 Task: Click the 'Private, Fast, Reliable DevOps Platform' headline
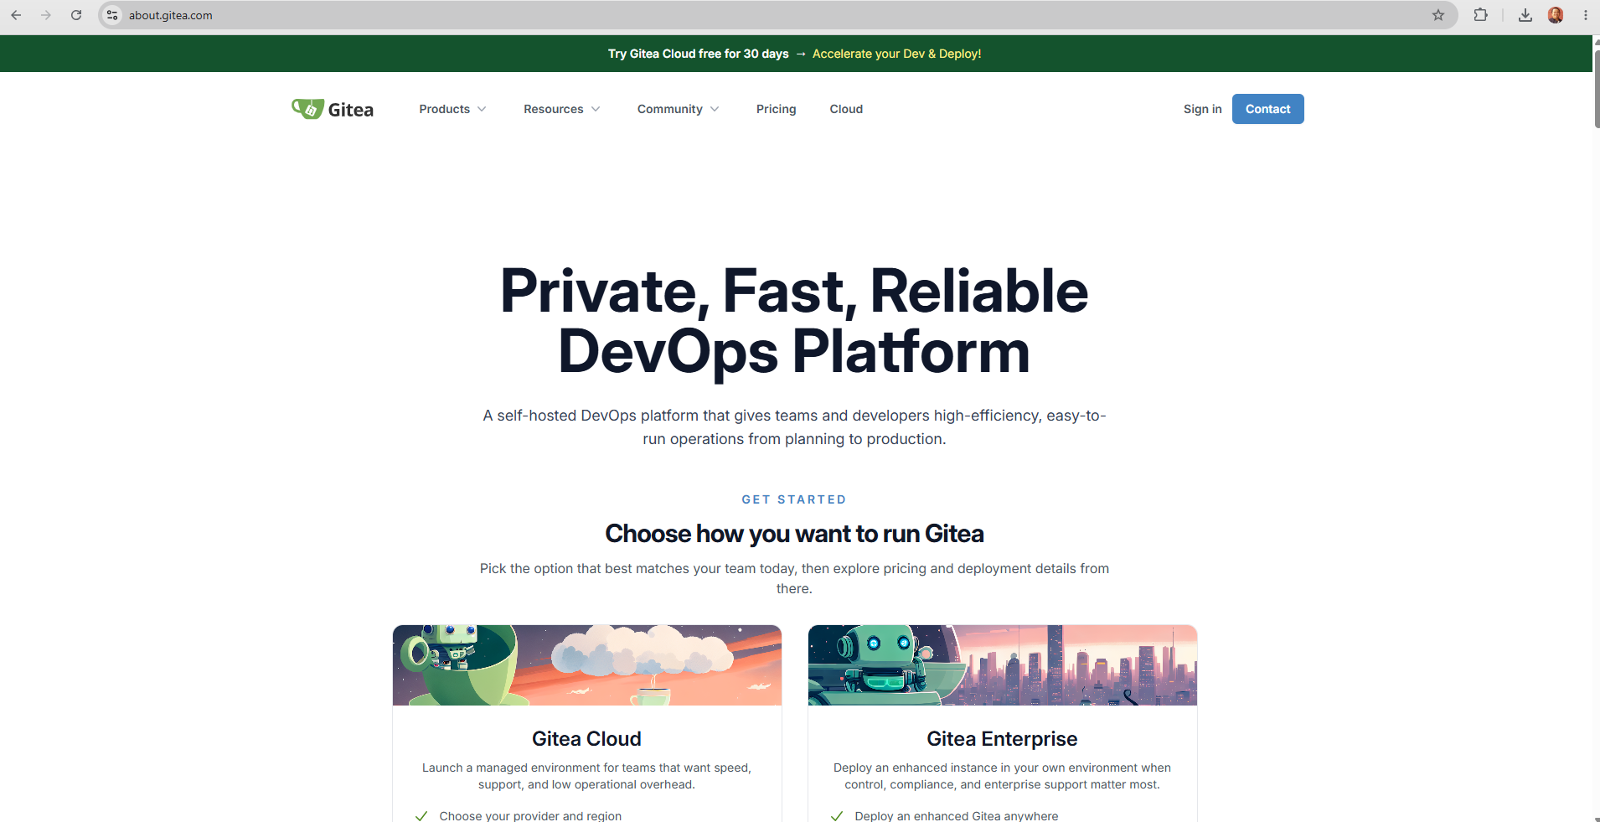point(794,321)
